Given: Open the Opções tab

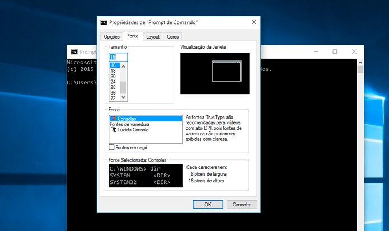Looking at the screenshot, I should point(111,37).
